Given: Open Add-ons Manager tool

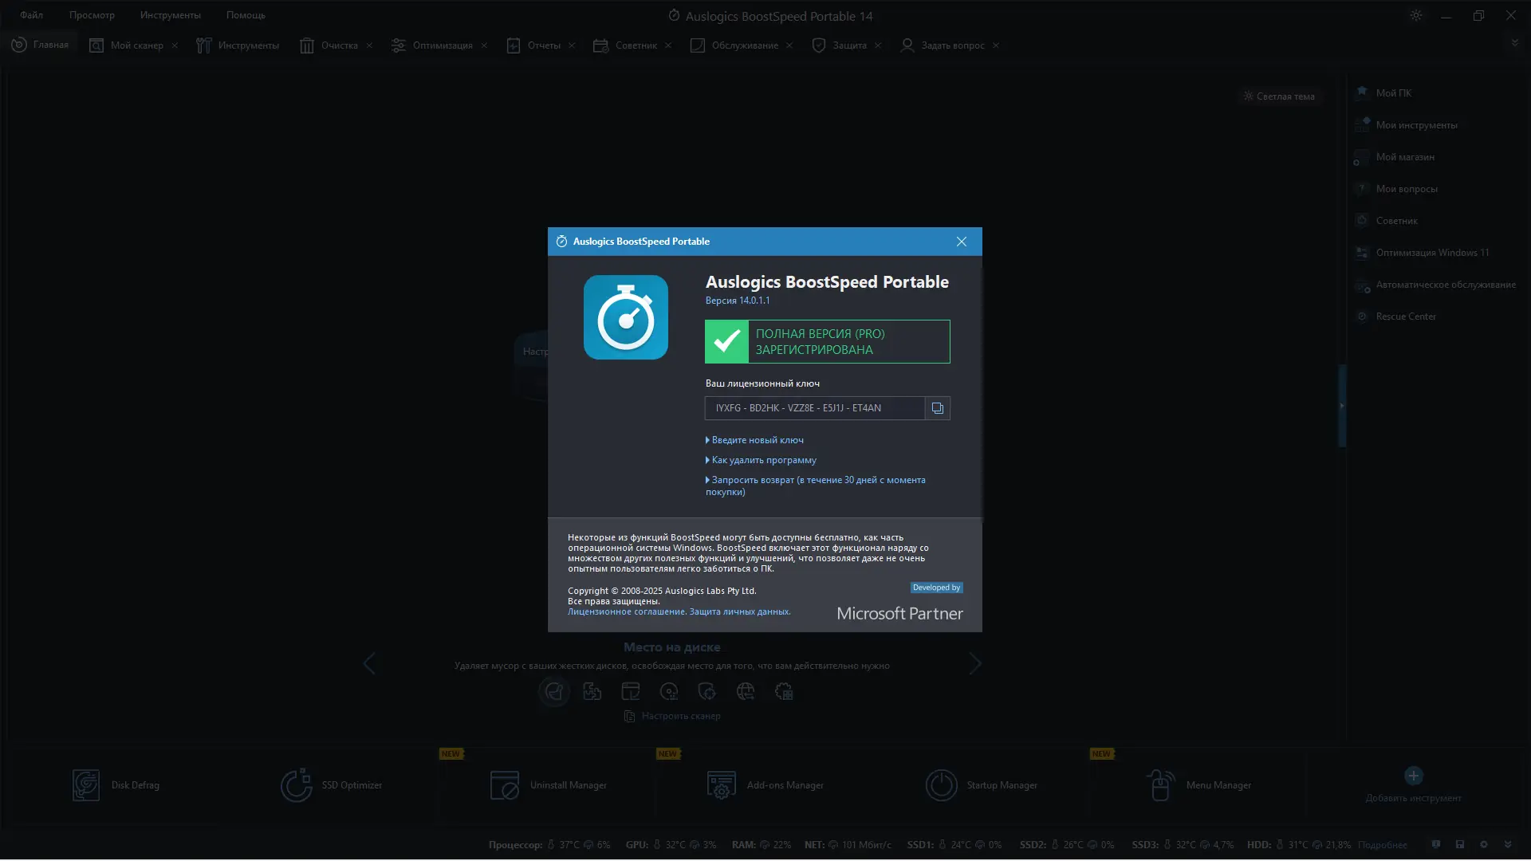Looking at the screenshot, I should [765, 785].
